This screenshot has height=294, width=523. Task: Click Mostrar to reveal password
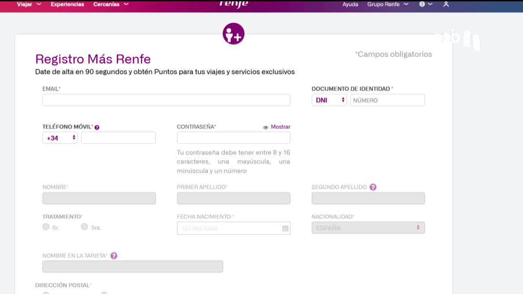pyautogui.click(x=280, y=127)
